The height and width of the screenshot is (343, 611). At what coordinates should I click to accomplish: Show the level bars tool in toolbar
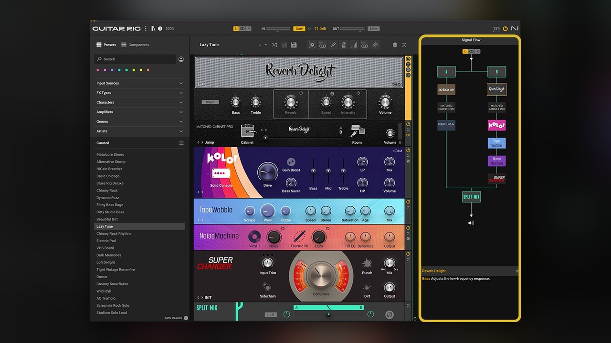[354, 45]
